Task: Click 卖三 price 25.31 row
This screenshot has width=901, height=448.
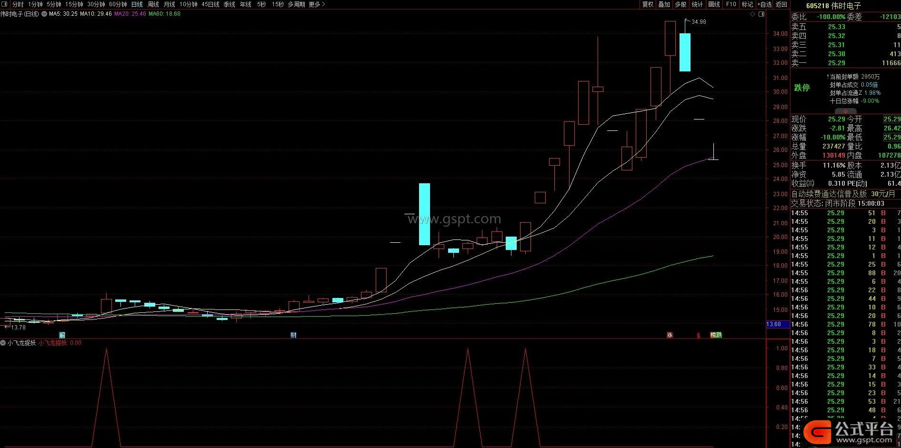Action: [x=846, y=45]
